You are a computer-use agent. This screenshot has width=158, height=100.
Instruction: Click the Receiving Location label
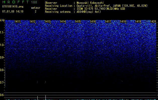(x=59, y=6)
